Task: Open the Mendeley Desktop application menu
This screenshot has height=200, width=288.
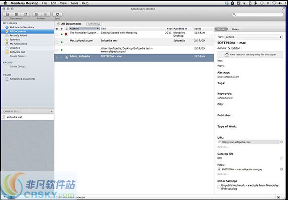Action: pyautogui.click(x=24, y=3)
